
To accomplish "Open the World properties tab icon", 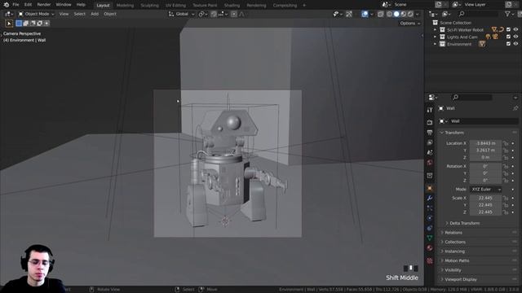I will point(430,163).
